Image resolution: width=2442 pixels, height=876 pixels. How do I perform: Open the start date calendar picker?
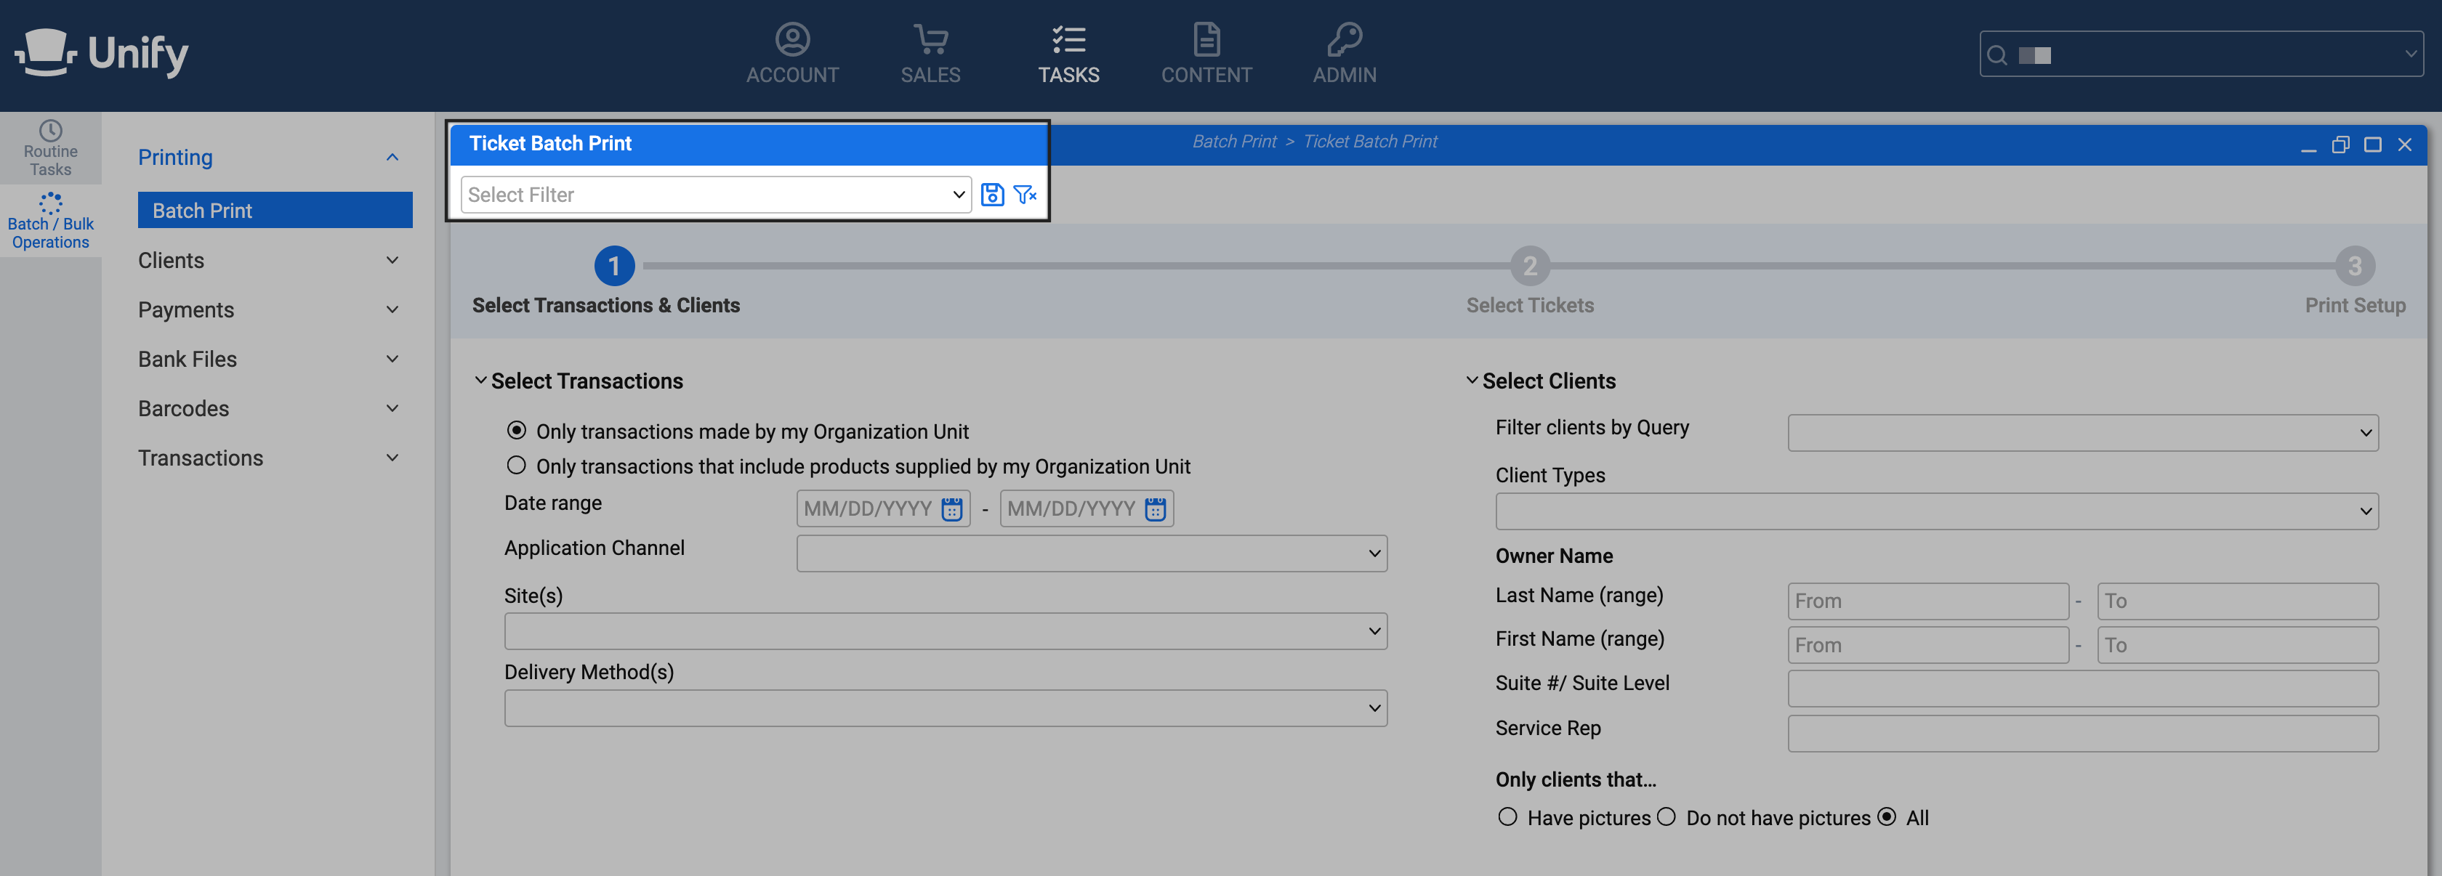952,508
